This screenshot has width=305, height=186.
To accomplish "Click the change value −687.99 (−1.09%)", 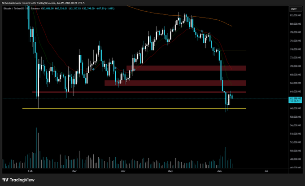I will 105,9.
